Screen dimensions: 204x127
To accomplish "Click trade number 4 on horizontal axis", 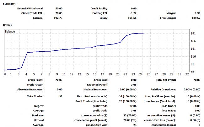I will [x=26, y=74].
